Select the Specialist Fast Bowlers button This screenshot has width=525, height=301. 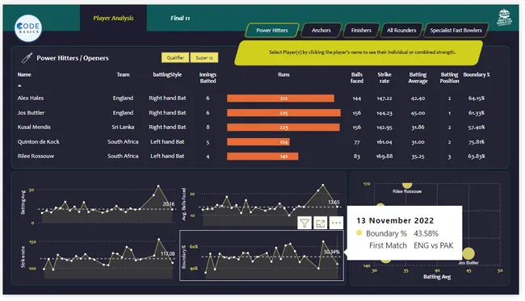point(456,31)
